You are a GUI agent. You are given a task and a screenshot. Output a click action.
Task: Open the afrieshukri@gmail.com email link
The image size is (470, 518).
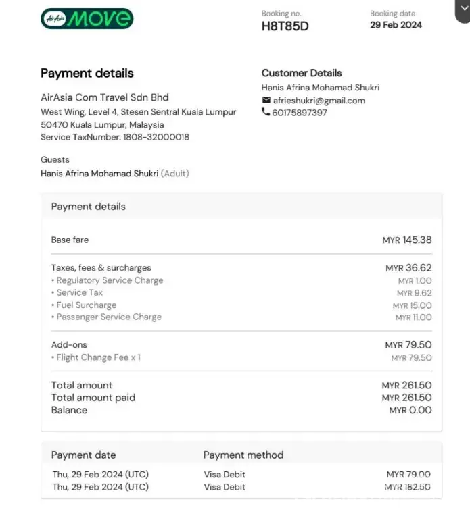tap(319, 101)
